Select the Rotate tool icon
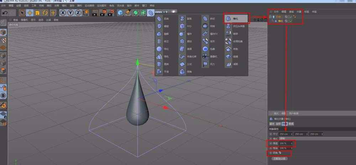 (x=45, y=13)
